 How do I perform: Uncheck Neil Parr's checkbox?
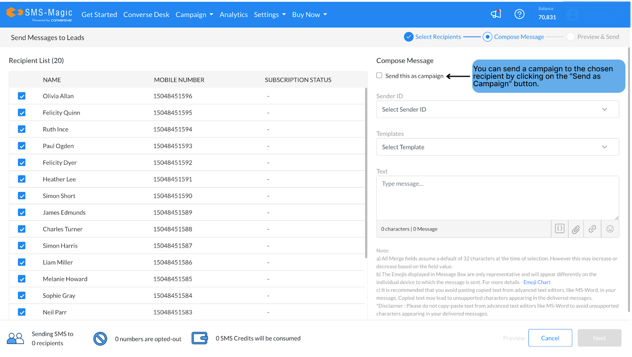22,312
